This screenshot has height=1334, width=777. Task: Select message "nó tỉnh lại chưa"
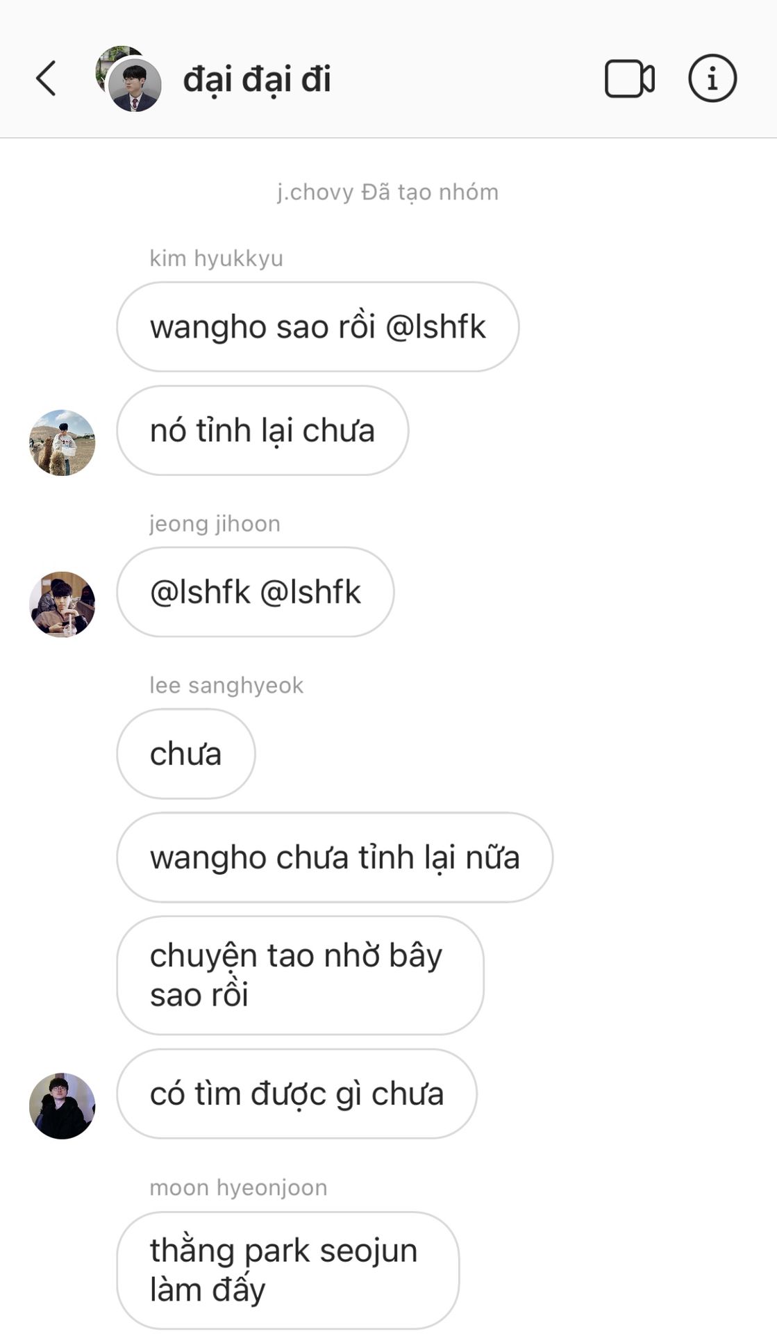click(x=262, y=431)
